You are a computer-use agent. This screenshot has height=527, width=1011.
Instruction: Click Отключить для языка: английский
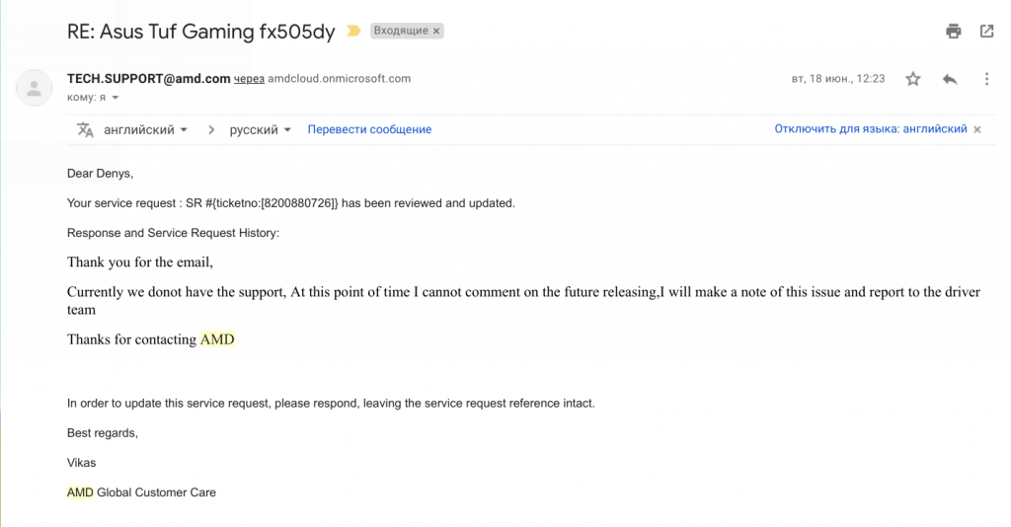pos(870,129)
